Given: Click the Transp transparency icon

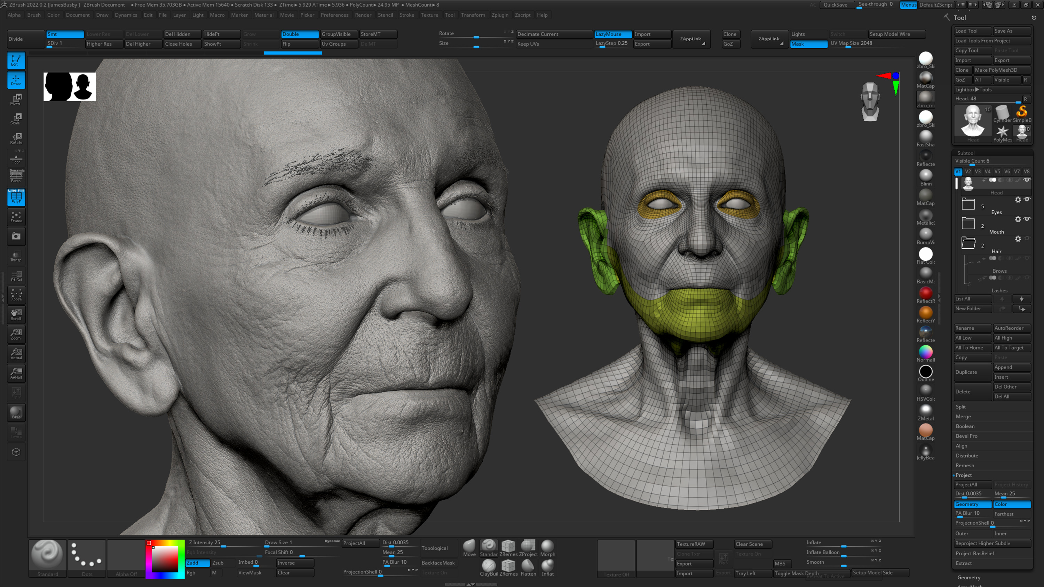Looking at the screenshot, I should click(16, 256).
